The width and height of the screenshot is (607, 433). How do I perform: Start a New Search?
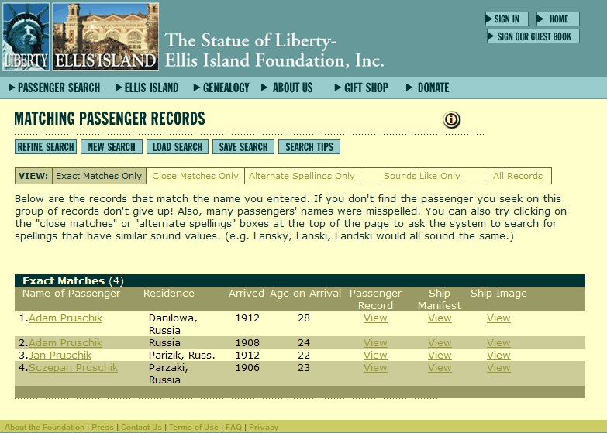pos(112,147)
